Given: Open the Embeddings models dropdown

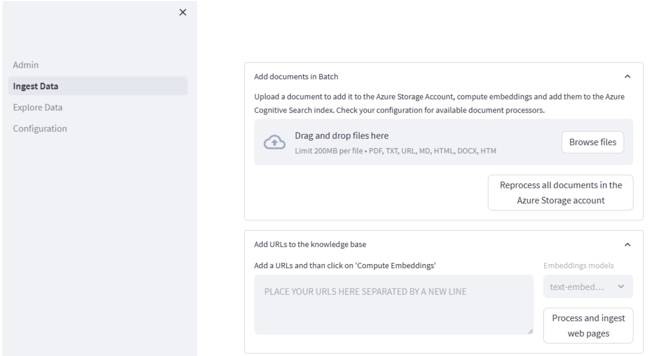Looking at the screenshot, I should tap(587, 287).
